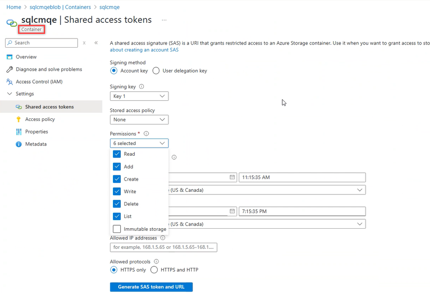430x299 pixels.
Task: Click the info icon beside Signing key
Action: (x=142, y=87)
